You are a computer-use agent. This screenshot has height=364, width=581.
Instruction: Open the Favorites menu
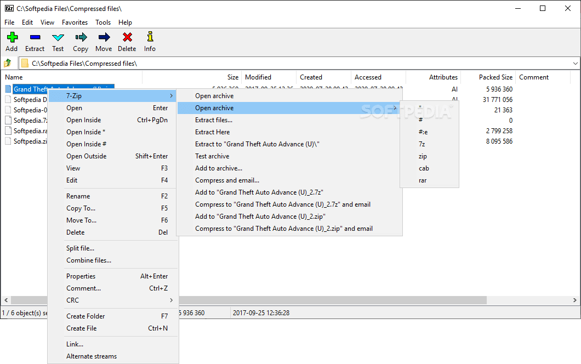75,22
